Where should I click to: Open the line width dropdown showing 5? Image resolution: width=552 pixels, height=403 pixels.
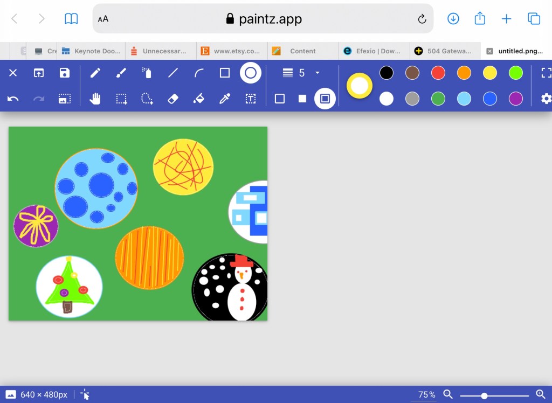click(302, 73)
